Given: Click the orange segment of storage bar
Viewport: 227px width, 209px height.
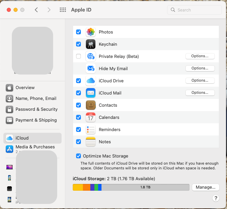Looking at the screenshot, I should (x=87, y=187).
